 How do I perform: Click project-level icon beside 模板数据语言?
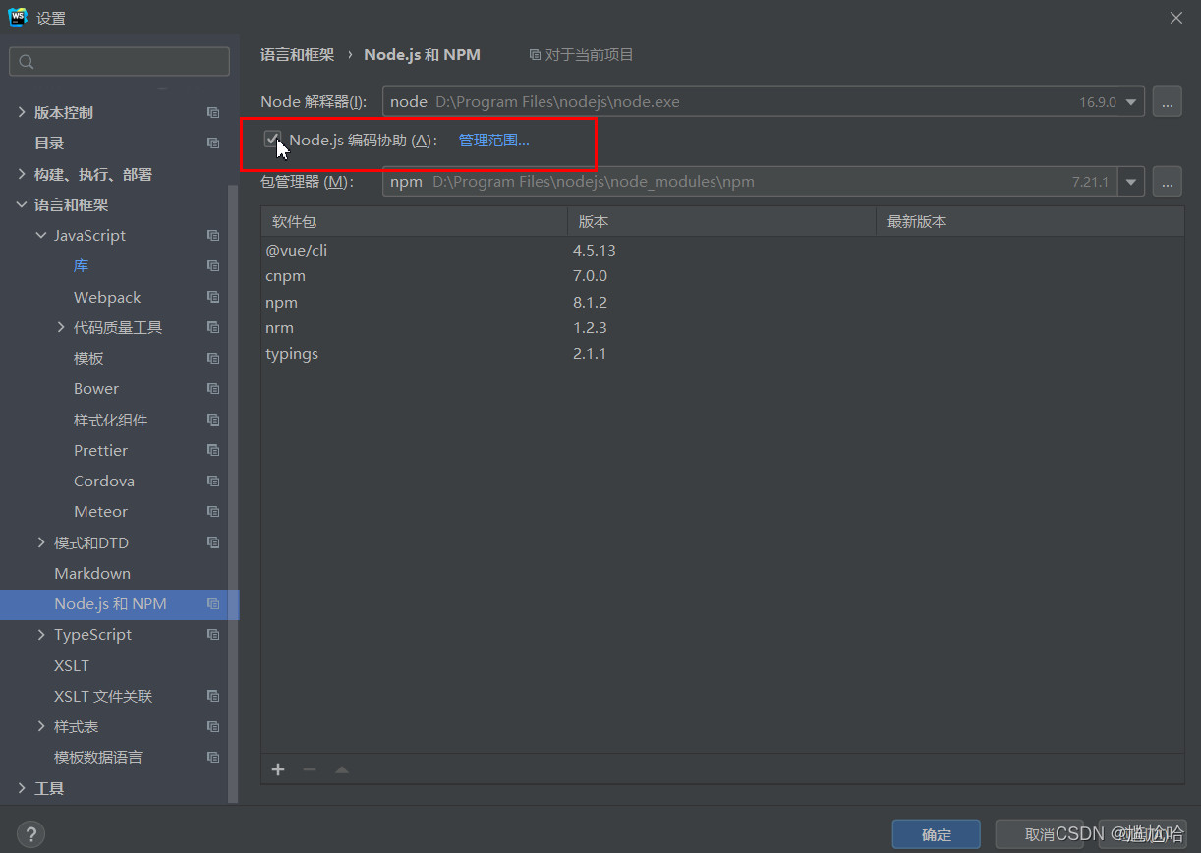tap(213, 758)
